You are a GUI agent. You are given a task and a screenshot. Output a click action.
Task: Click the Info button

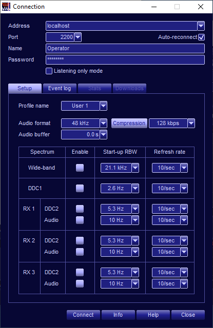point(118,315)
